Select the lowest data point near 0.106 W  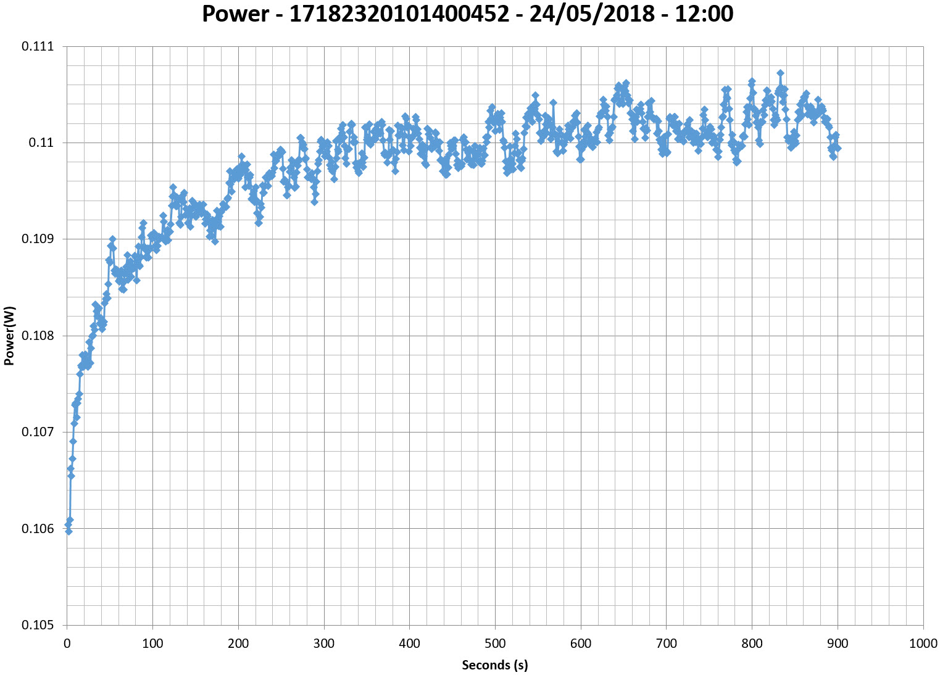(69, 531)
